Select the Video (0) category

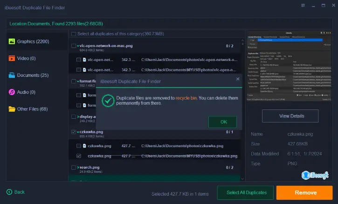pyautogui.click(x=37, y=58)
